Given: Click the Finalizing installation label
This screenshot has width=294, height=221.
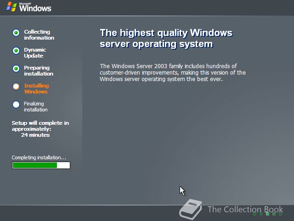Looking at the screenshot, I should 36,106.
